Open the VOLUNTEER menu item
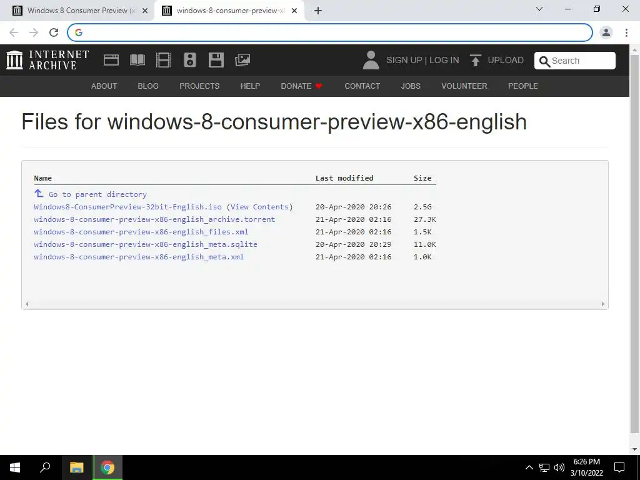 click(x=464, y=86)
